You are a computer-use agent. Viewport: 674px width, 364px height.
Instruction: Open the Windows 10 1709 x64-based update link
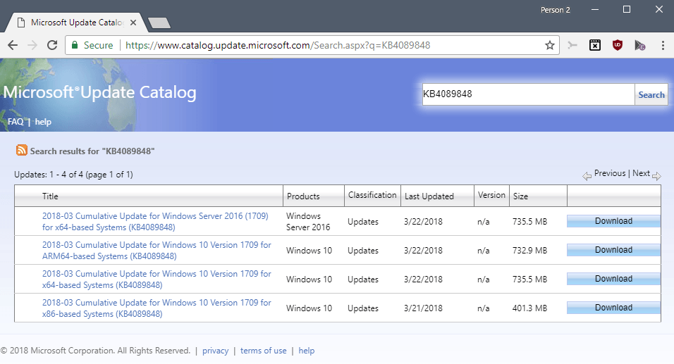pos(157,279)
